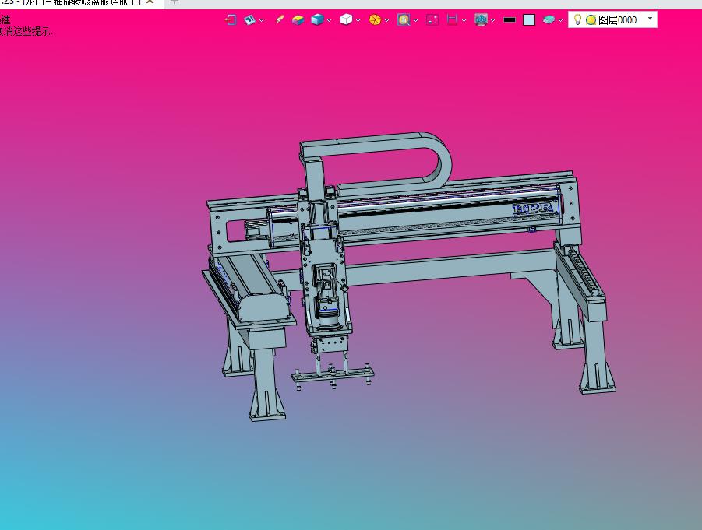This screenshot has width=702, height=530.
Task: Expand arrow next to view orientation icon
Action: [x=262, y=20]
